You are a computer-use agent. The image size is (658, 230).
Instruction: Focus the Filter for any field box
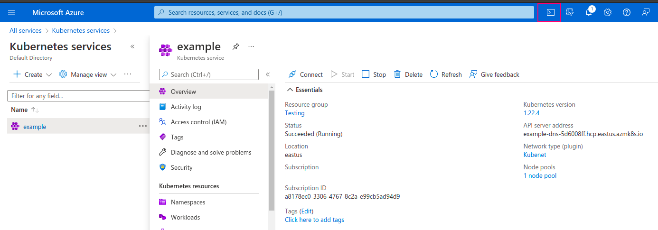[78, 96]
